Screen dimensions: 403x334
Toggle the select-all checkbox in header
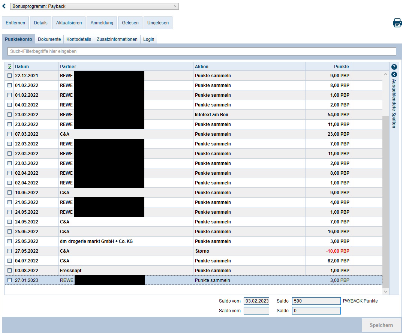(x=10, y=67)
